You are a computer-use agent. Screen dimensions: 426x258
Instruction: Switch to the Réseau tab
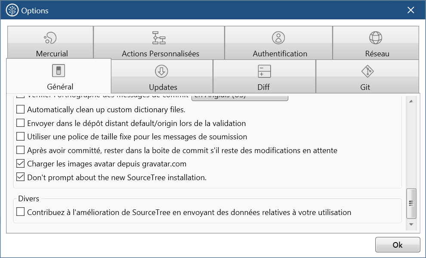click(376, 43)
